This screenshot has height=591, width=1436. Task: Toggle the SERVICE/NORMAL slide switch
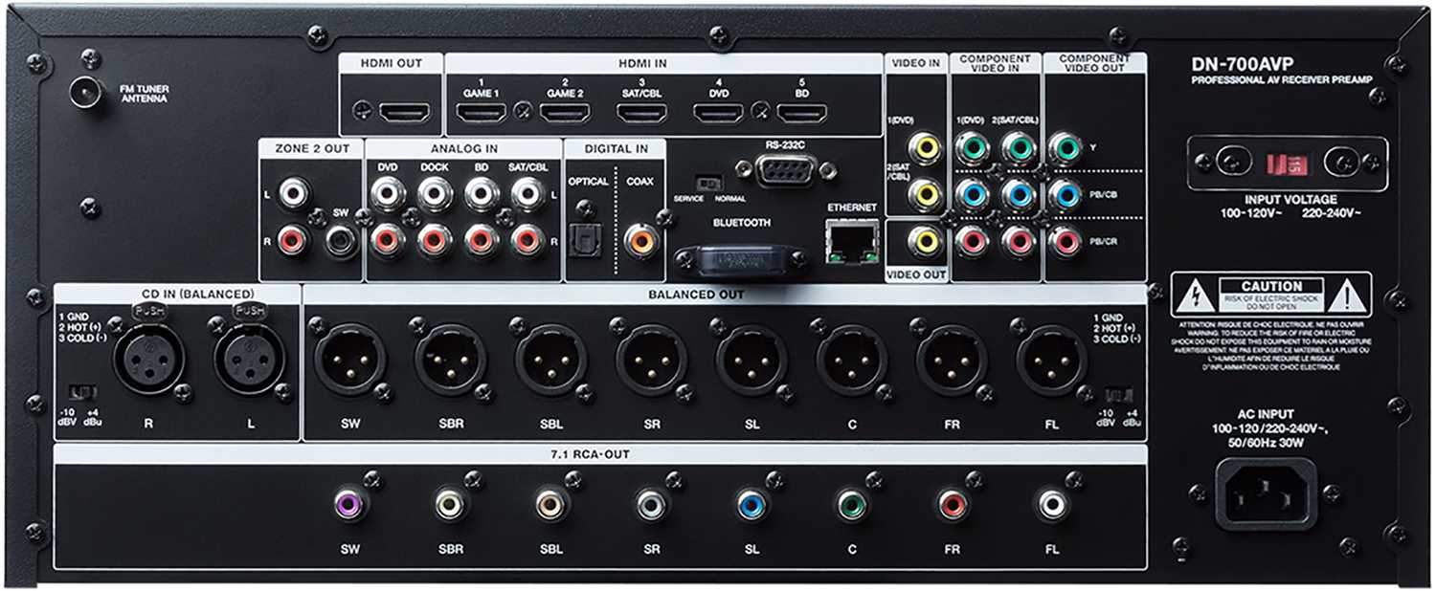tap(708, 182)
